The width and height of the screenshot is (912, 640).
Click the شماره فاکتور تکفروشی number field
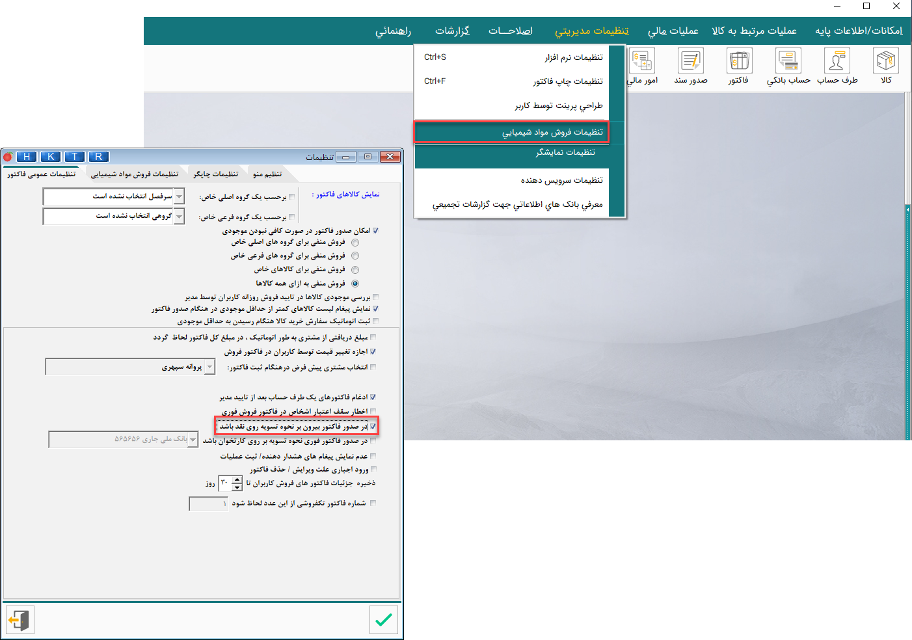coord(208,503)
